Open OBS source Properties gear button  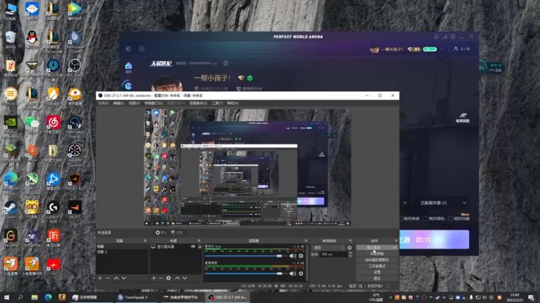[x=161, y=232]
